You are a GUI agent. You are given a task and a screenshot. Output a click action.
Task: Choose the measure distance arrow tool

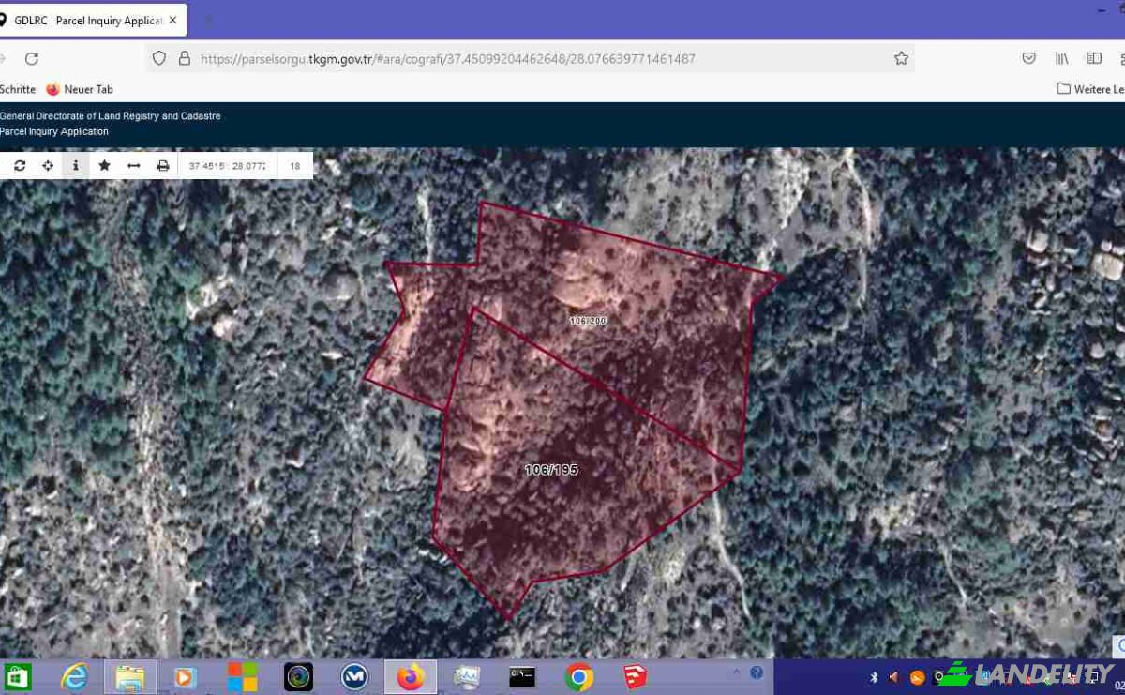click(x=133, y=166)
